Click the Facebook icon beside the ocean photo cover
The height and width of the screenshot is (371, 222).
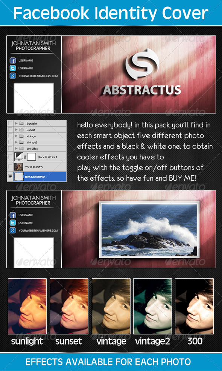(x=12, y=215)
